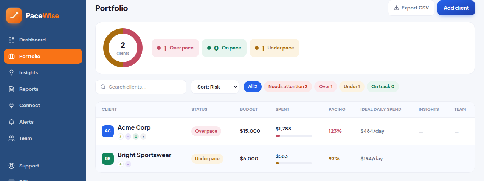Image resolution: width=484 pixels, height=181 pixels.
Task: Filter by the Over 1 chip
Action: pyautogui.click(x=326, y=87)
